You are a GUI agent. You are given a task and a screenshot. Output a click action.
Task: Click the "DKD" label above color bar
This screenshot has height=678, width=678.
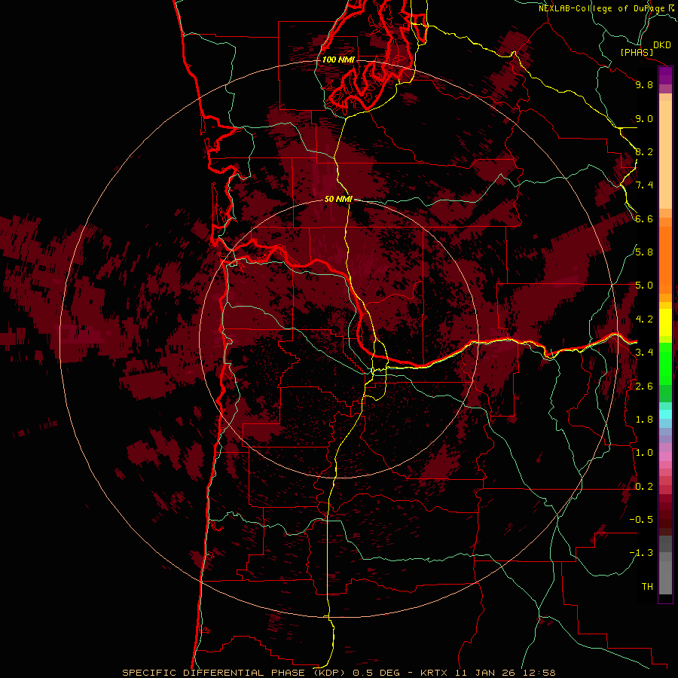(662, 45)
